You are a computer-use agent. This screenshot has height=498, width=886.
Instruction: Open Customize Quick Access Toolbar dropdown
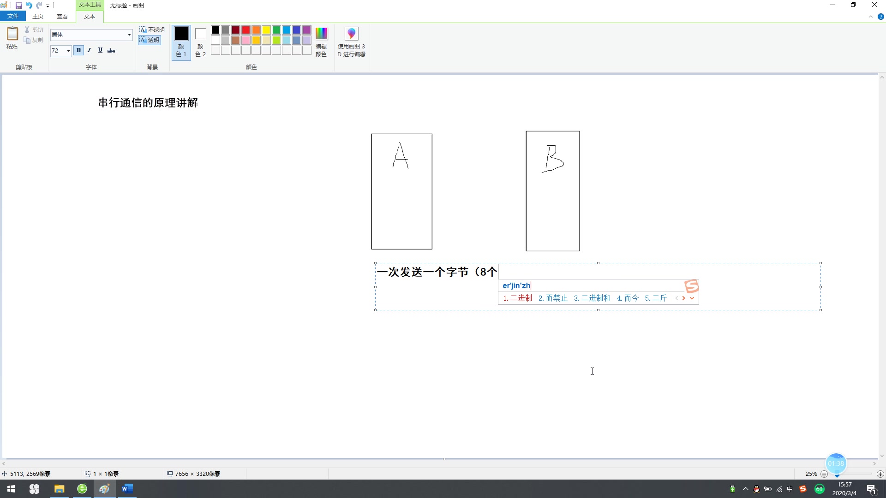[x=48, y=6]
